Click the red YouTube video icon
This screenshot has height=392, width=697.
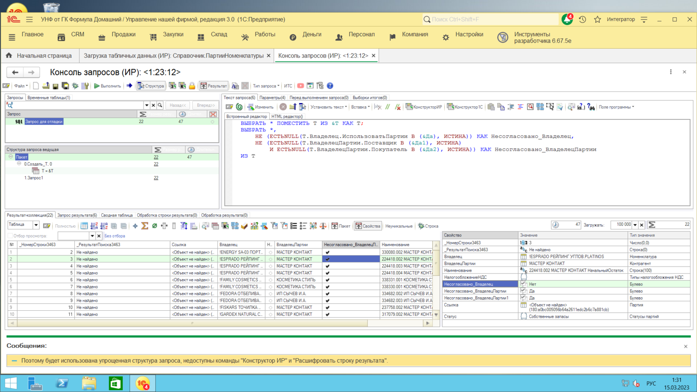[x=301, y=86]
